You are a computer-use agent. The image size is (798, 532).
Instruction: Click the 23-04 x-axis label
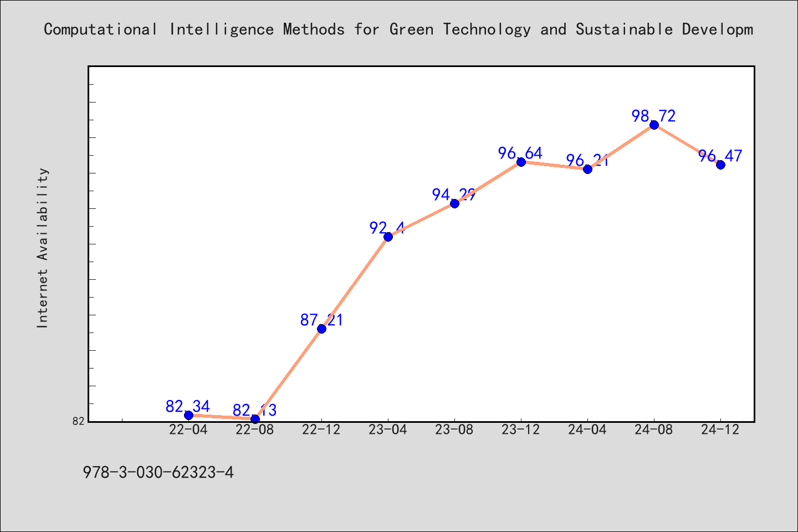coord(388,429)
